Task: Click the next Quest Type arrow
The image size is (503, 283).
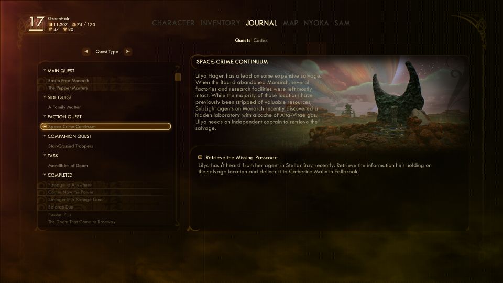Action: (128, 52)
